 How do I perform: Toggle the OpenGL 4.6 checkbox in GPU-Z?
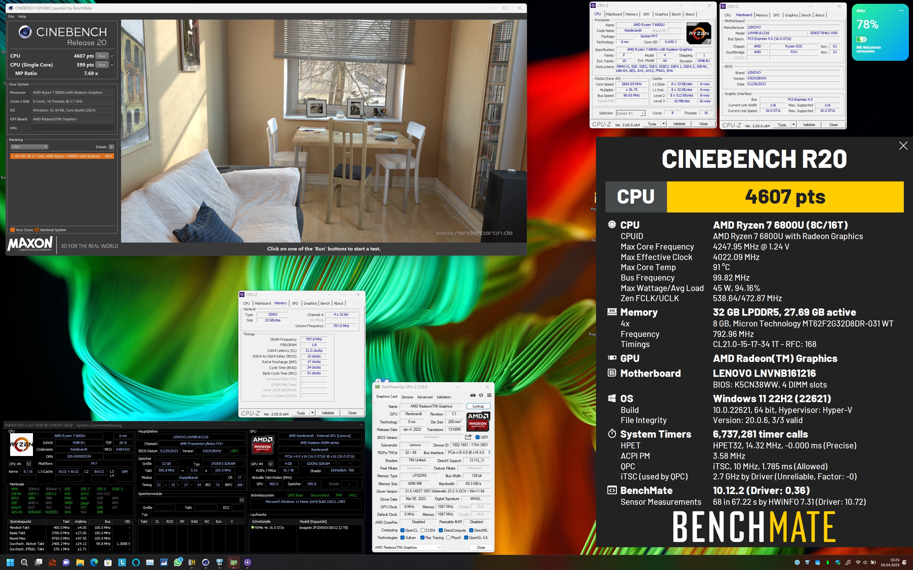point(466,538)
